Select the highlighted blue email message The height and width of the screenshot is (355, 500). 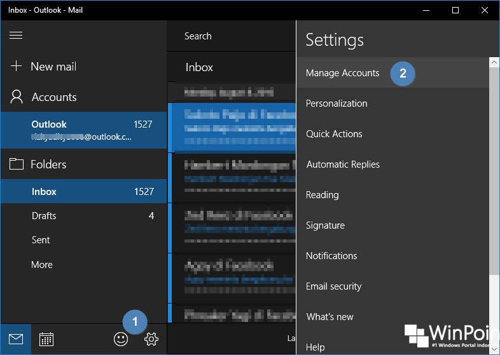(232, 127)
